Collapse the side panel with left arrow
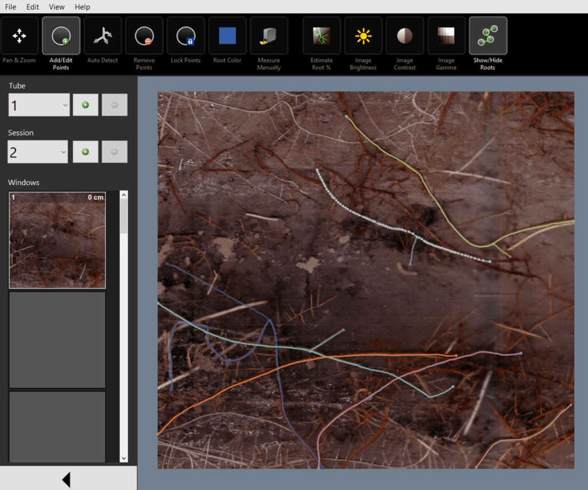This screenshot has width=588, height=490. point(66,479)
